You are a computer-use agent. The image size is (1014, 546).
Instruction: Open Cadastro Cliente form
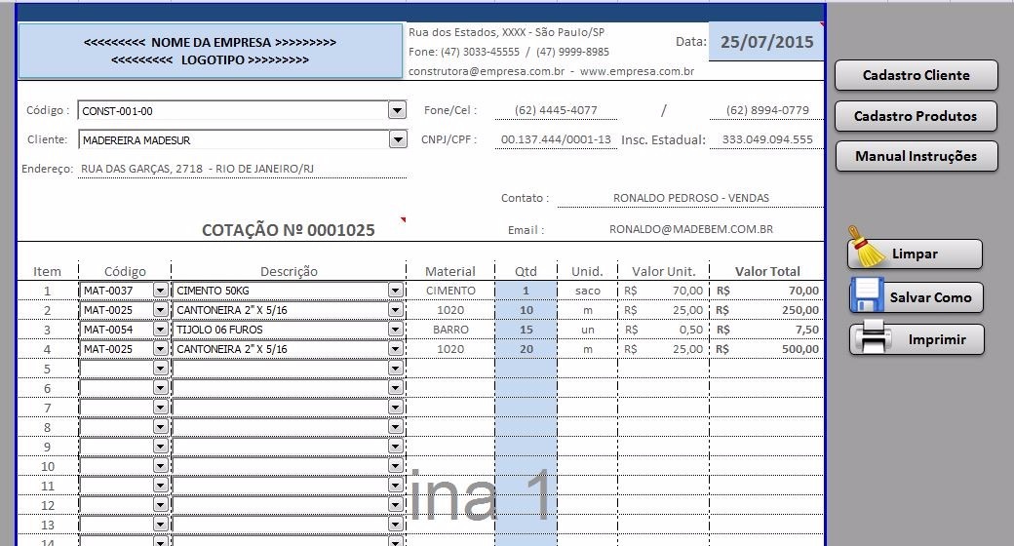coord(916,75)
